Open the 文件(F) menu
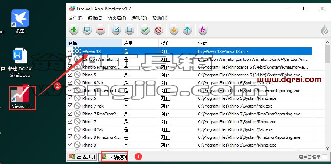The image size is (331, 164). (x=76, y=18)
